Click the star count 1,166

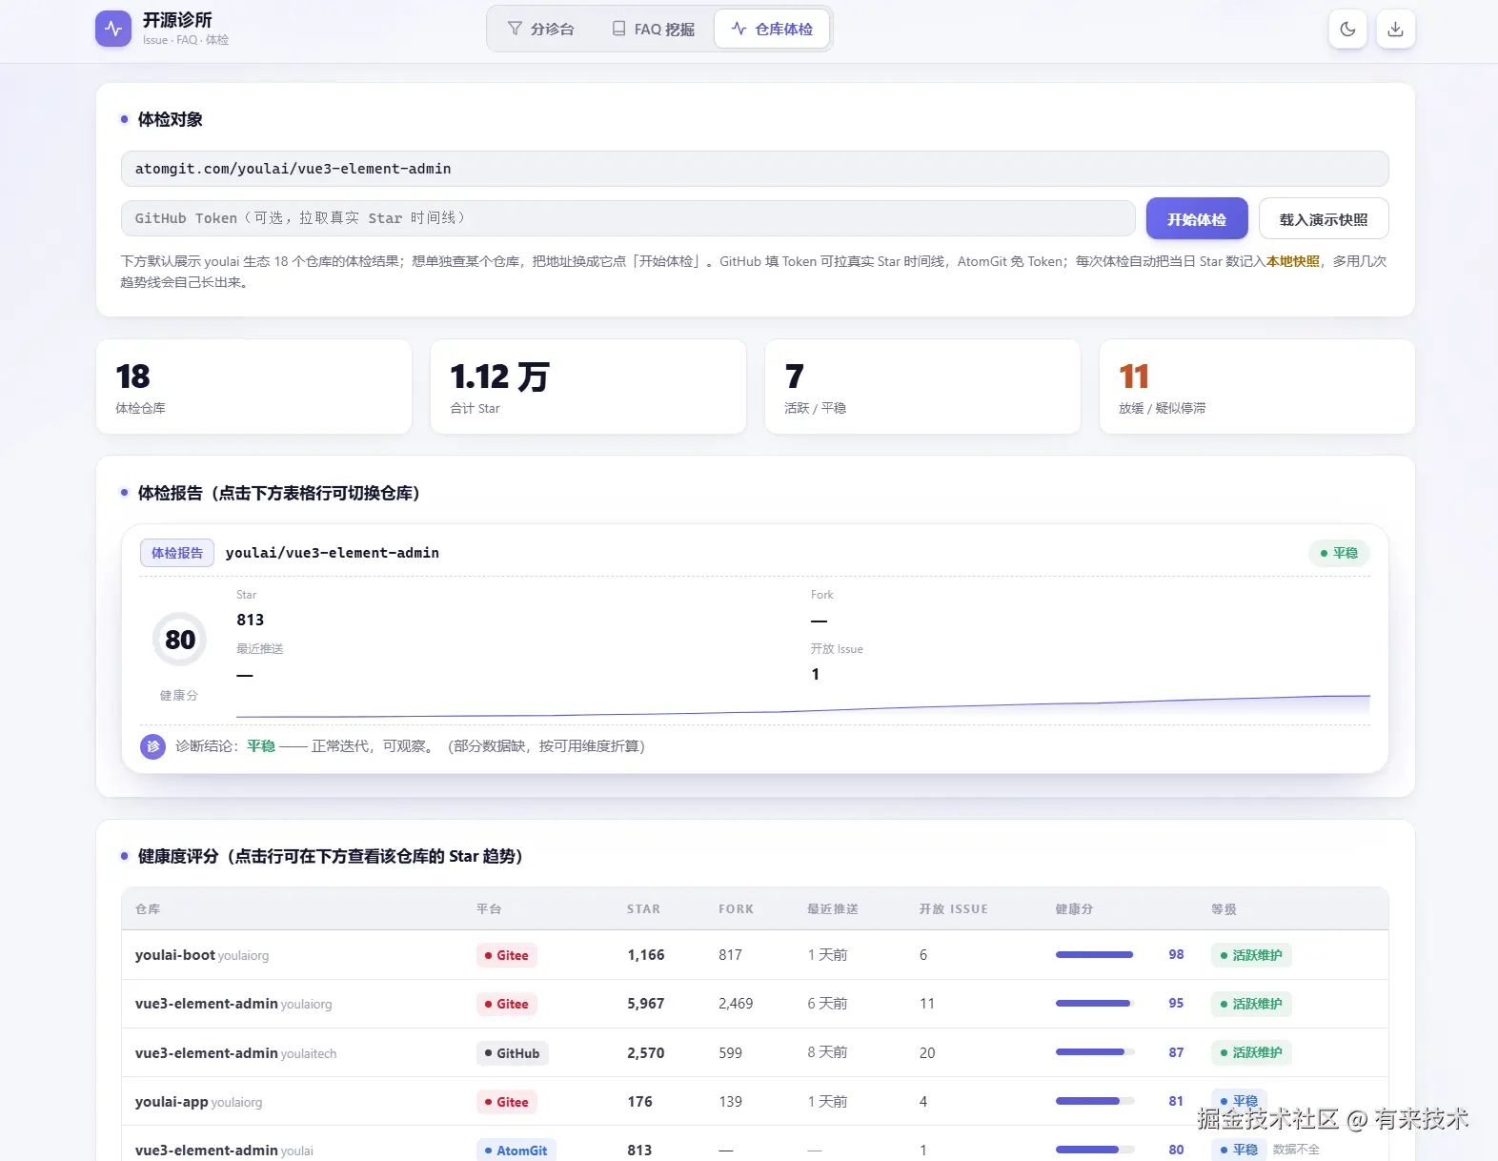coord(646,955)
